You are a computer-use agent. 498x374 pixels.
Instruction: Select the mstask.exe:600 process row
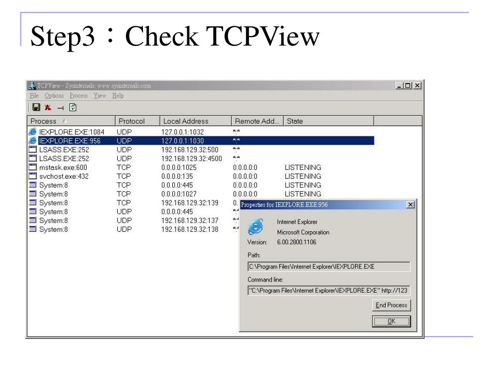coord(201,168)
